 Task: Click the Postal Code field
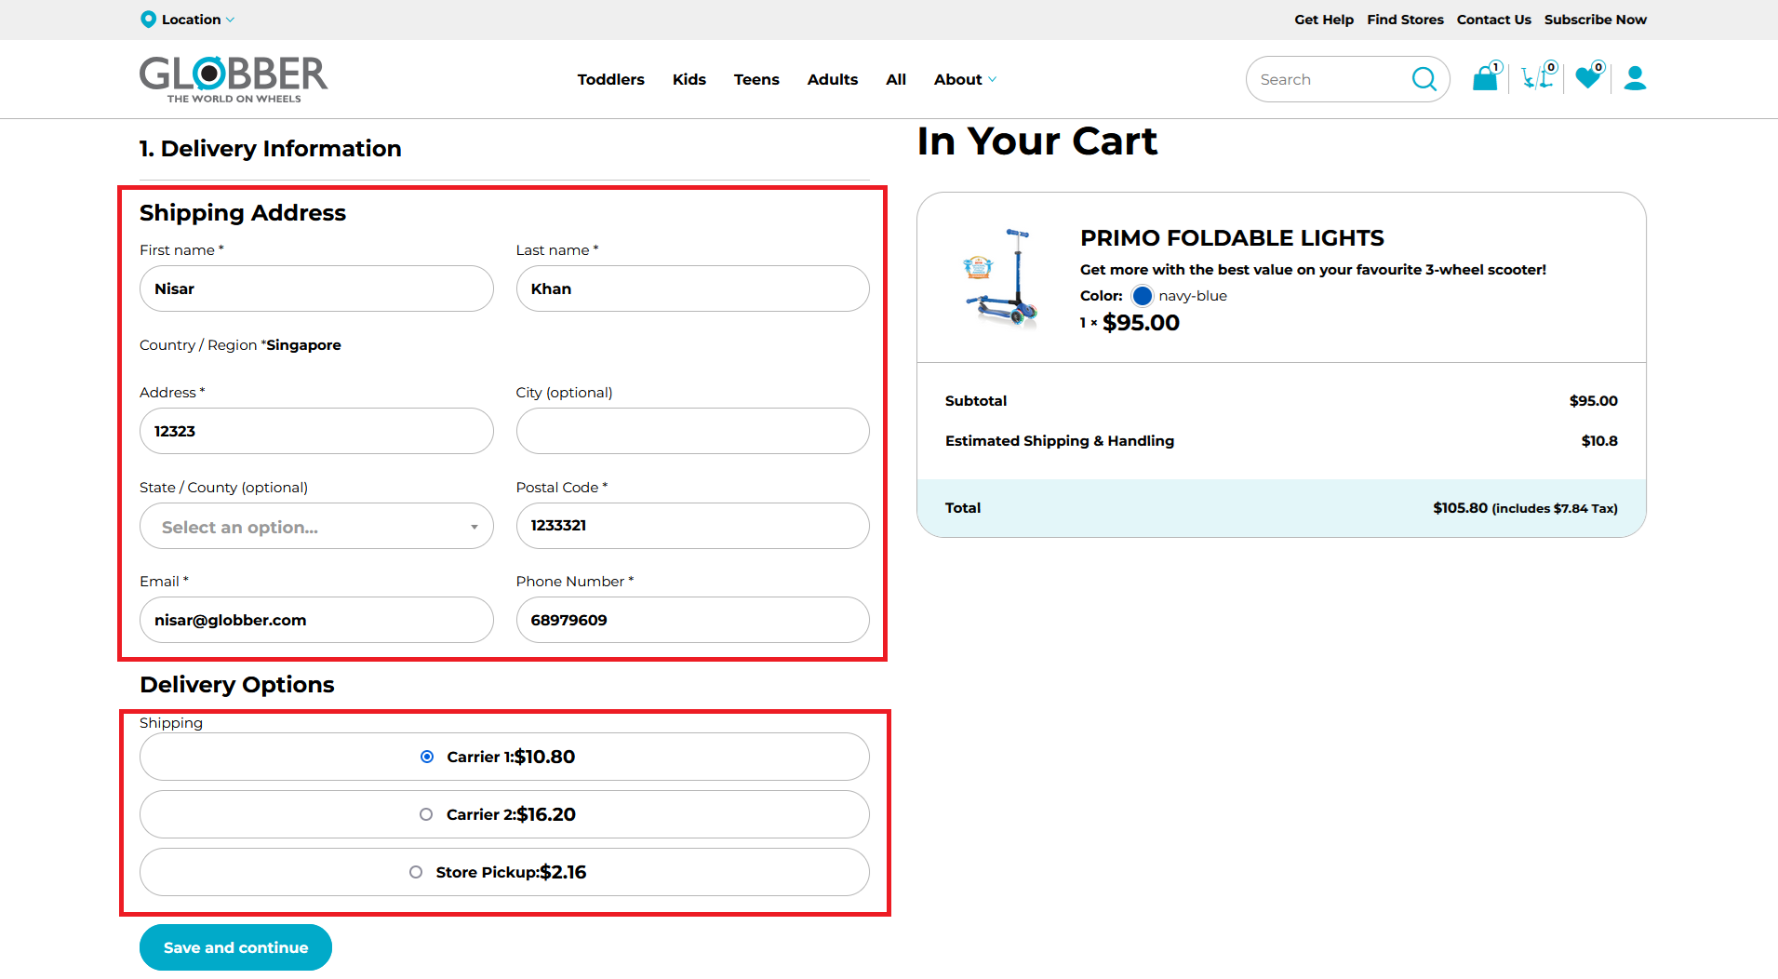click(693, 526)
